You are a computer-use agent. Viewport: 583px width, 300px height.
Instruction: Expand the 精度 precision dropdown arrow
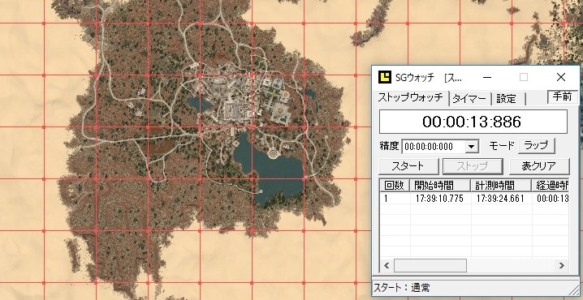472,146
